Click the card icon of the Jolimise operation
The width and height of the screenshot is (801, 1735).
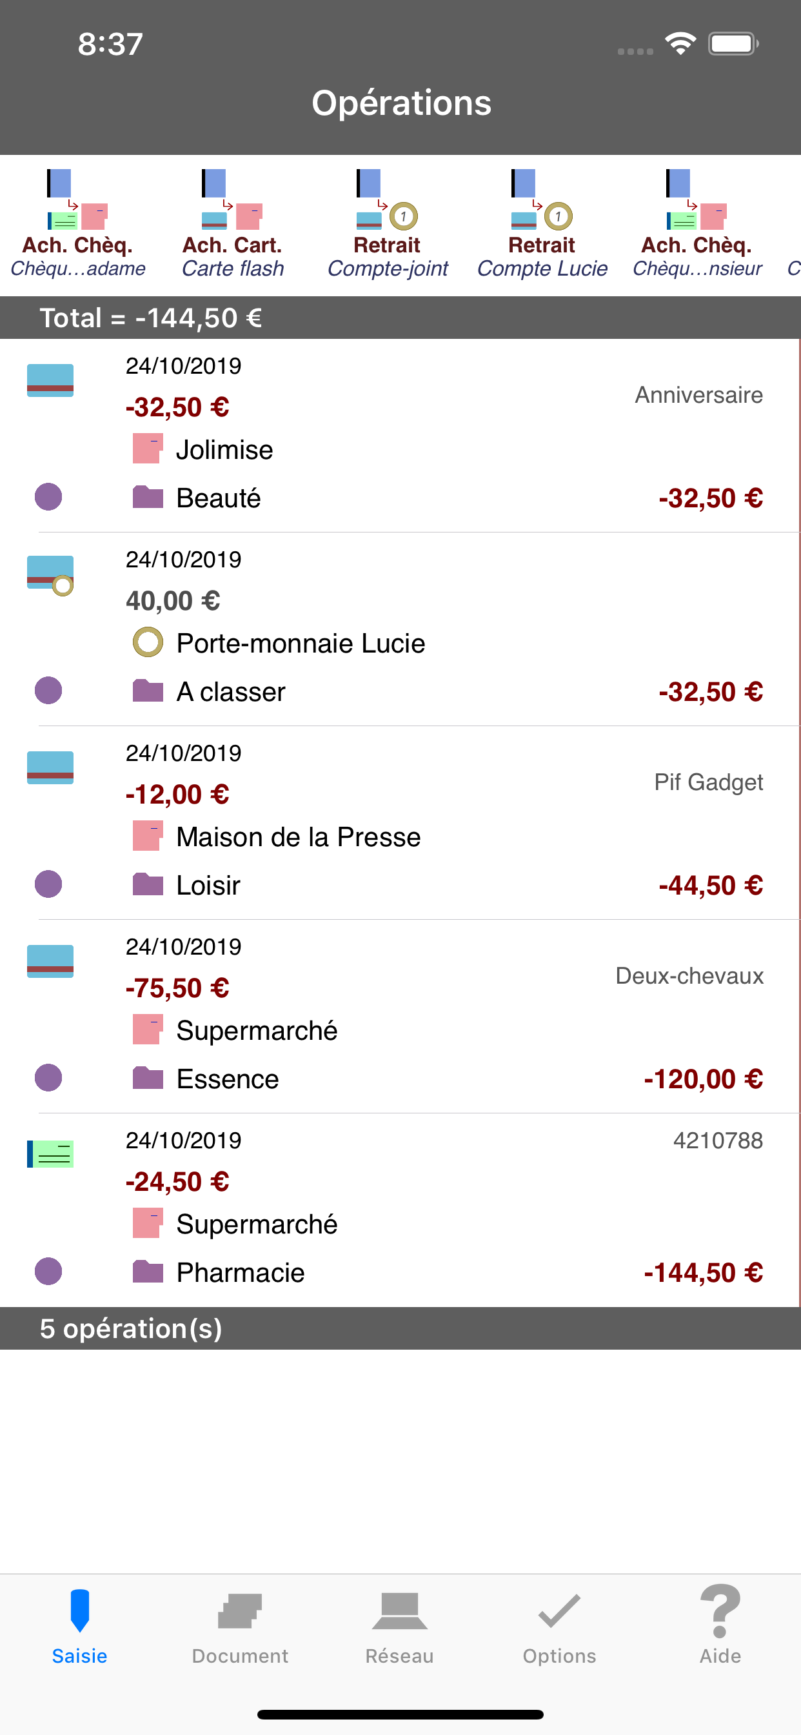tap(50, 381)
